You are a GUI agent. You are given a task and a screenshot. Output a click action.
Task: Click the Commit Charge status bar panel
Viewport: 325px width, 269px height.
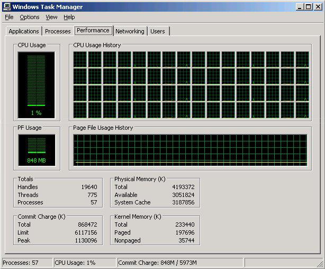[x=179, y=263]
